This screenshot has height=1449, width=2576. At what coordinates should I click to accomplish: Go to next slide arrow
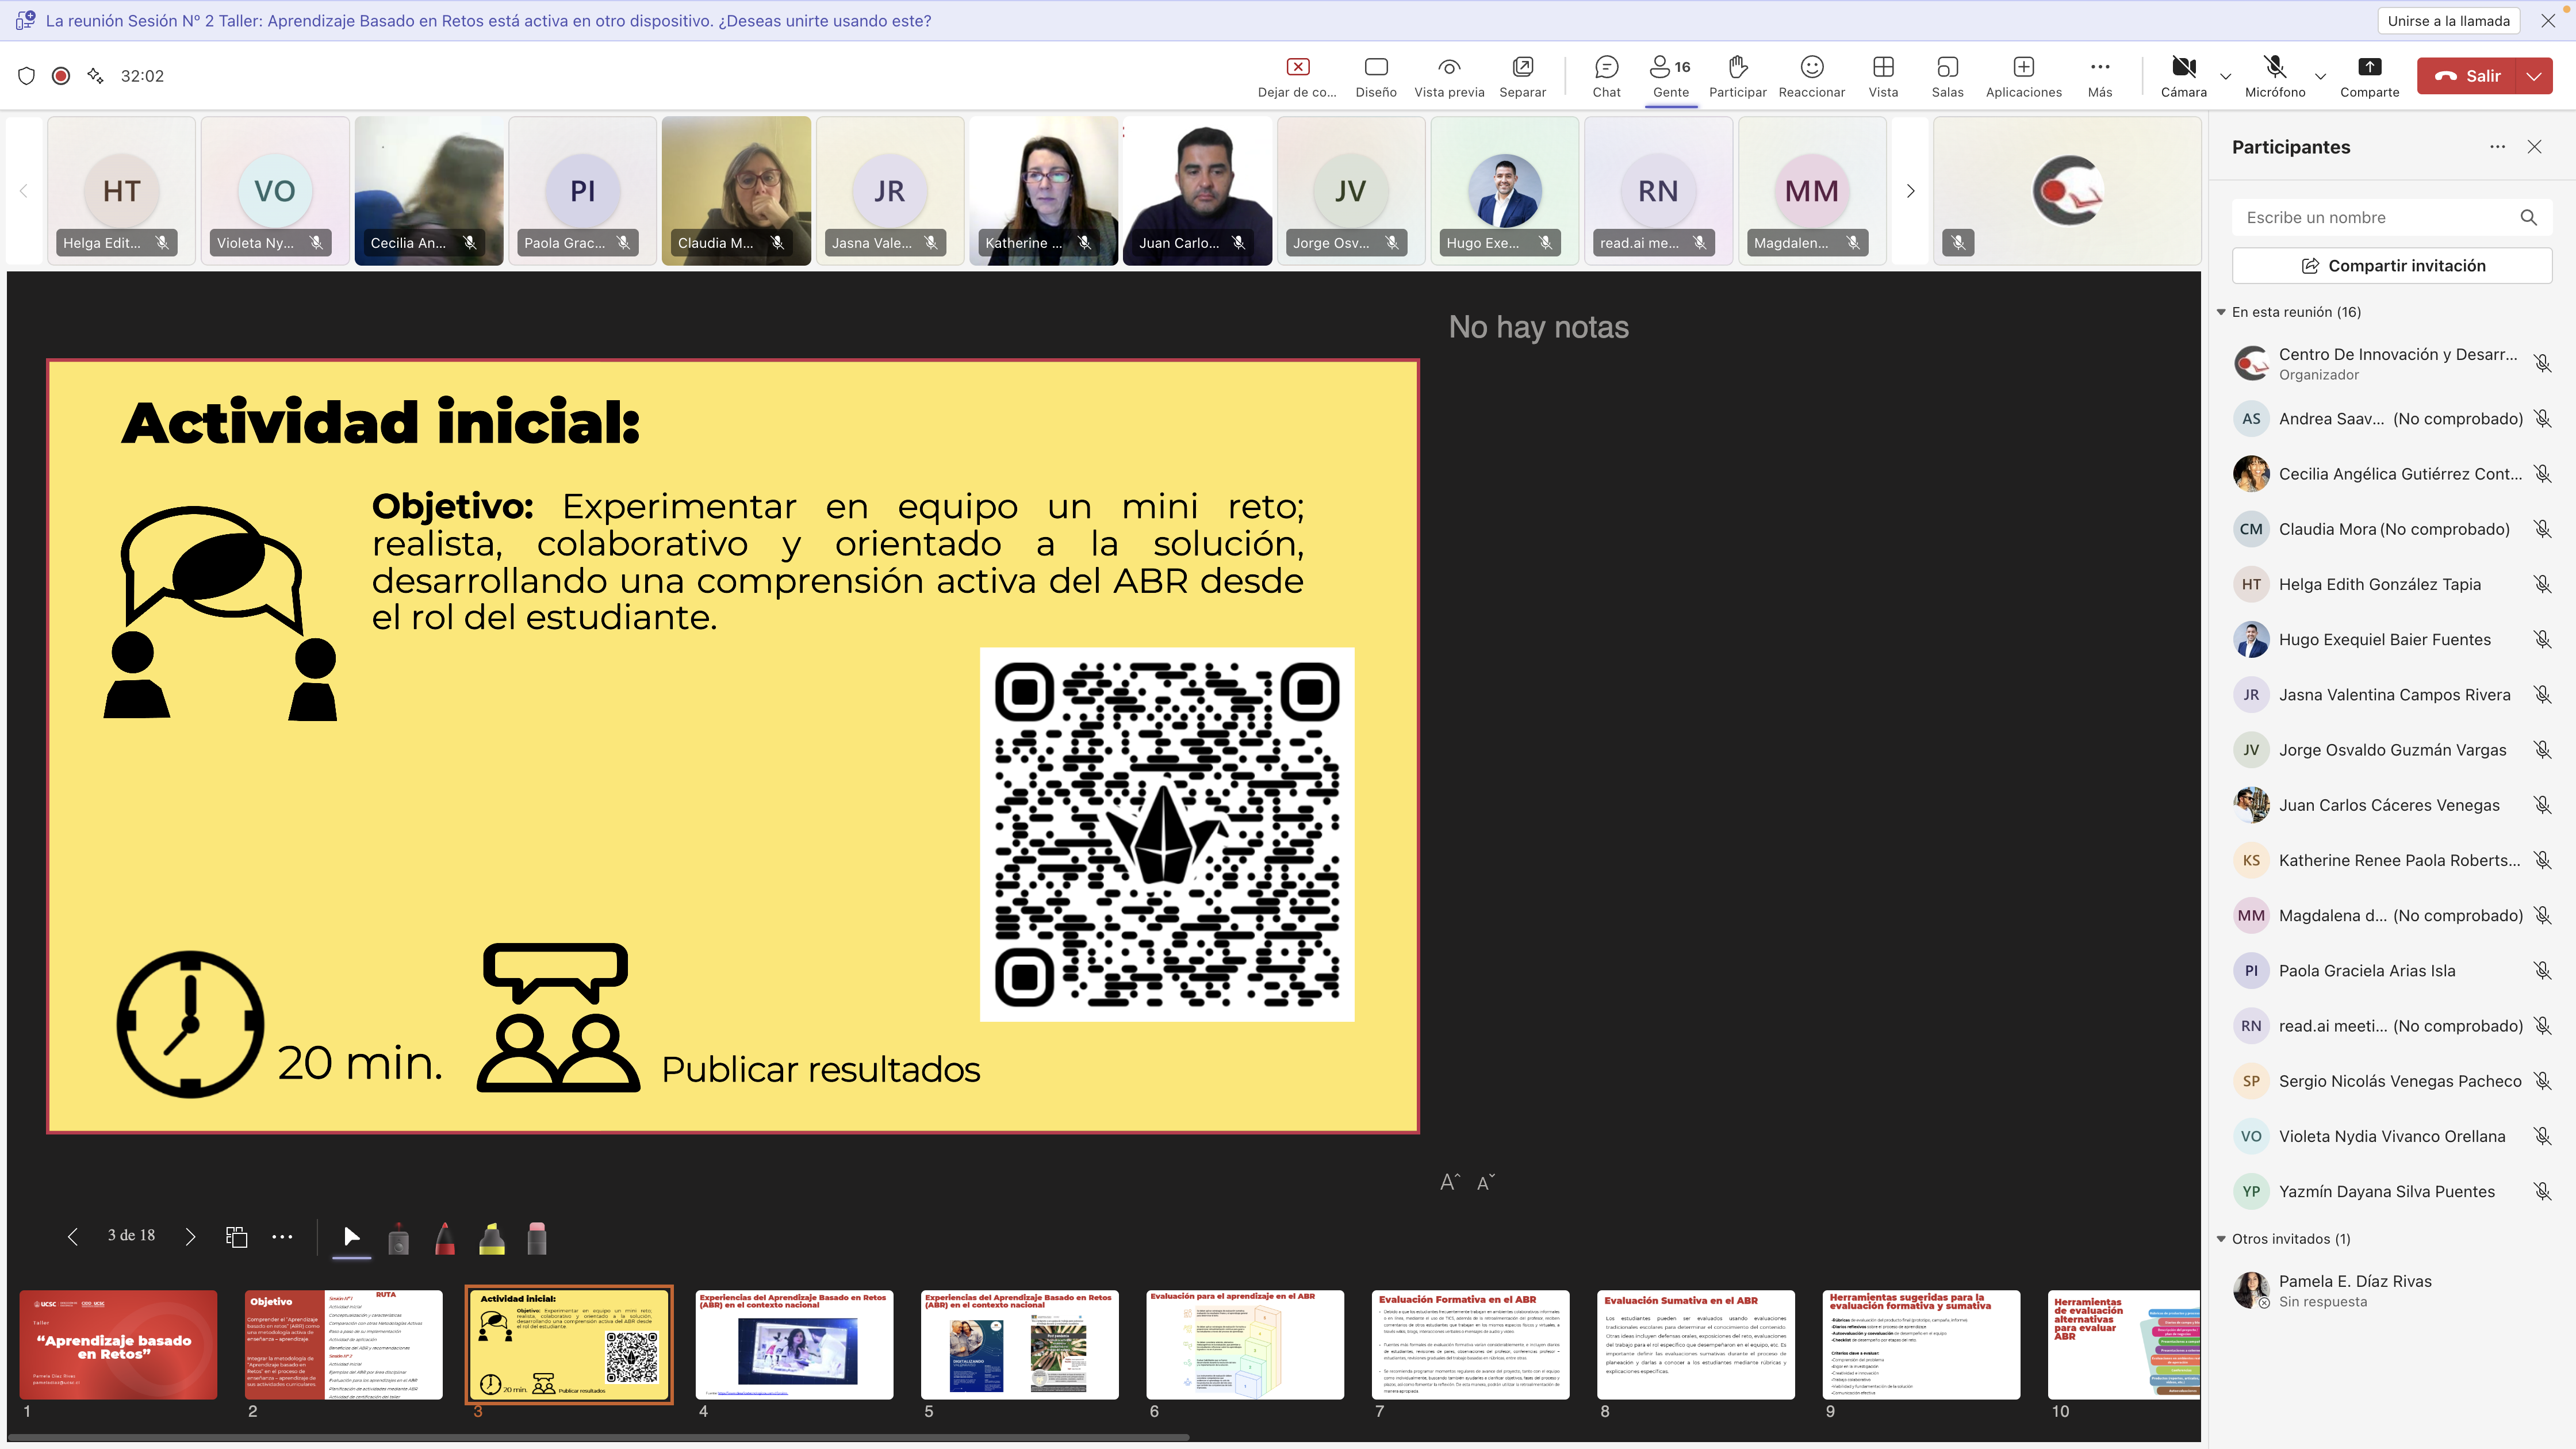[x=190, y=1237]
